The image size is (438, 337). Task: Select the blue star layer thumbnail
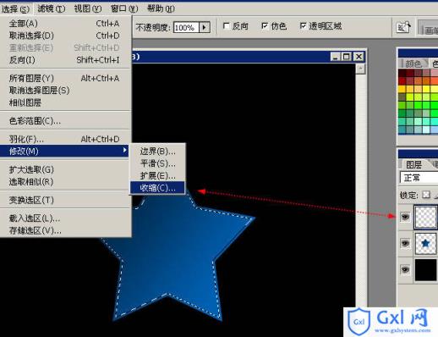point(425,243)
